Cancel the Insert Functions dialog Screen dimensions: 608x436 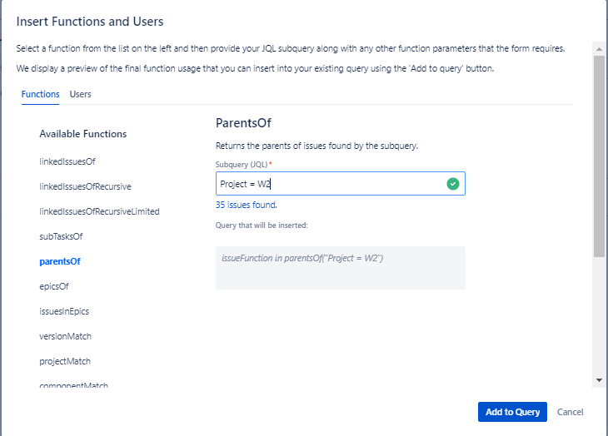click(571, 412)
